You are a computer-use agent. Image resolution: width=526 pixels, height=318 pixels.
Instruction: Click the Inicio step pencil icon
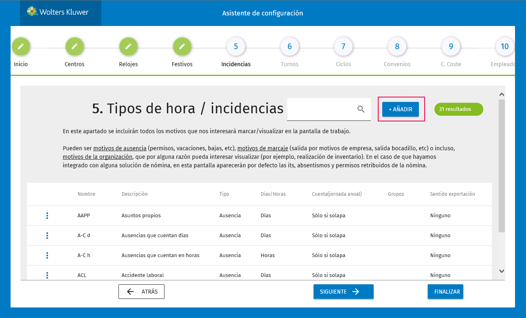21,47
